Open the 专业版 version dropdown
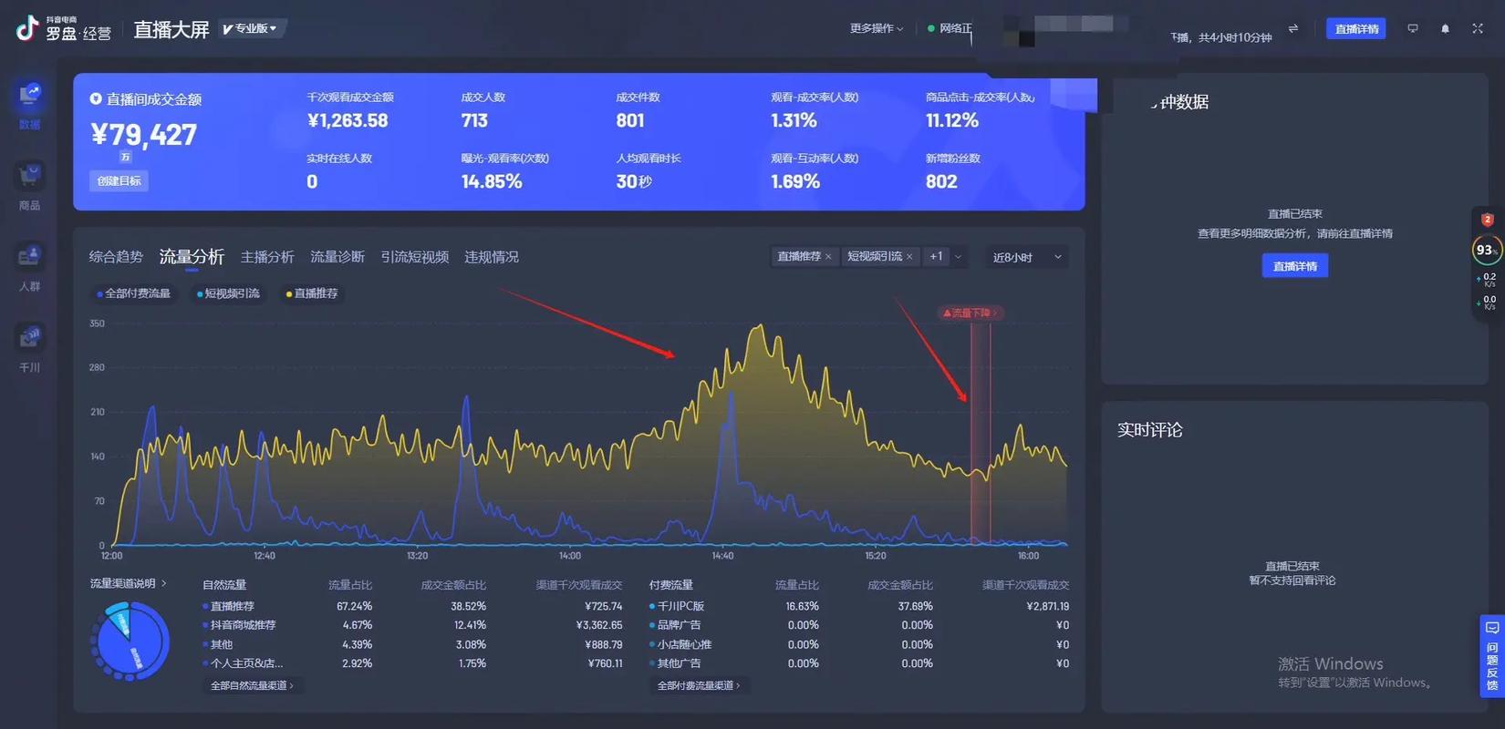Screen dimensions: 1505x729 coord(251,28)
